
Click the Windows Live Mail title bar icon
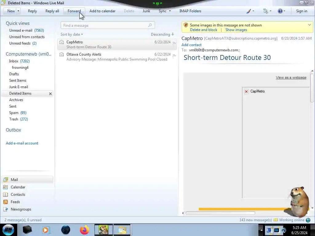[3, 2]
